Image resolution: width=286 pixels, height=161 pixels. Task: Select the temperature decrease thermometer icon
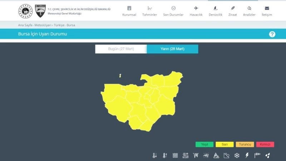154,155
